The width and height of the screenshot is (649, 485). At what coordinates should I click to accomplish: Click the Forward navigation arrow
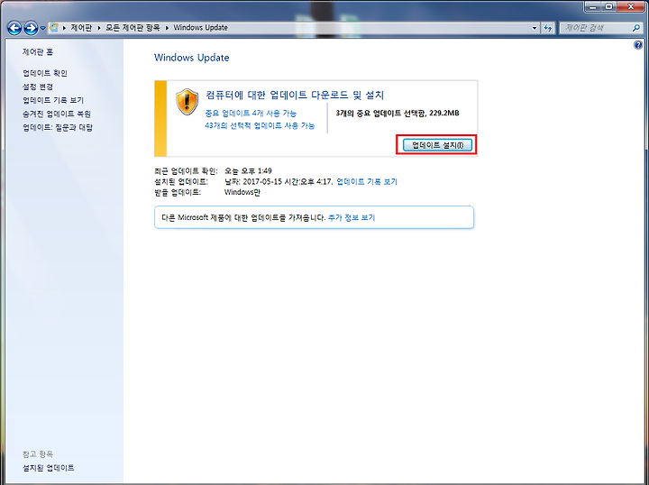(x=31, y=28)
